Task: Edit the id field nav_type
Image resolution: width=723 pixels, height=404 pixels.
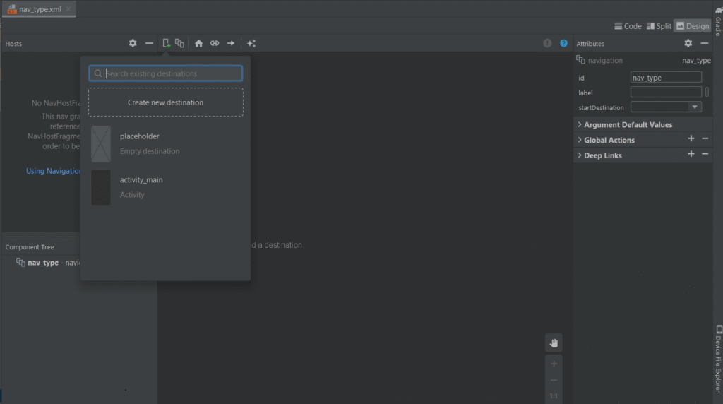Action: tap(666, 78)
